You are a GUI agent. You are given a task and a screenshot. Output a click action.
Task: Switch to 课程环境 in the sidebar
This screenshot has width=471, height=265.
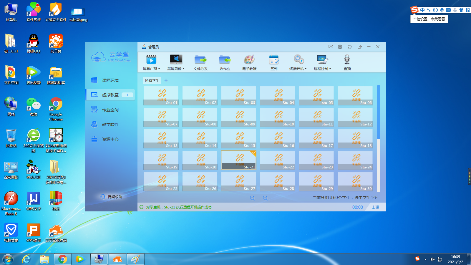pyautogui.click(x=110, y=80)
